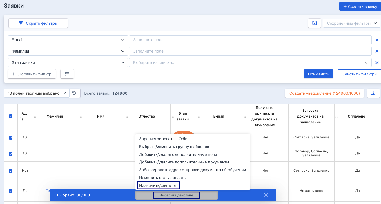Remove the Фамилия filter with its X icon
This screenshot has width=381, height=204.
click(x=377, y=51)
